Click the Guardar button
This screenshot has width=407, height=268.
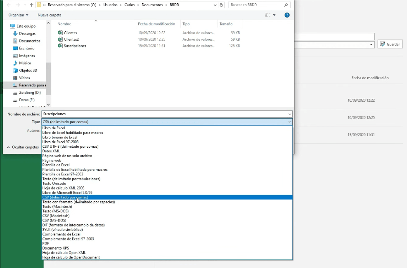tap(390, 44)
